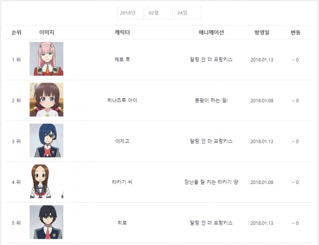Click the 히나츠루 아이 character thumbnail
Image resolution: width=319 pixels, height=245 pixels.
pyautogui.click(x=46, y=100)
